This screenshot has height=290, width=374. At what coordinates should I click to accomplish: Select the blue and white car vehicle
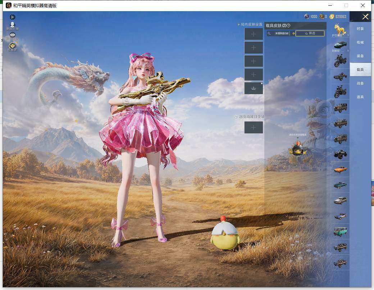pos(340,216)
